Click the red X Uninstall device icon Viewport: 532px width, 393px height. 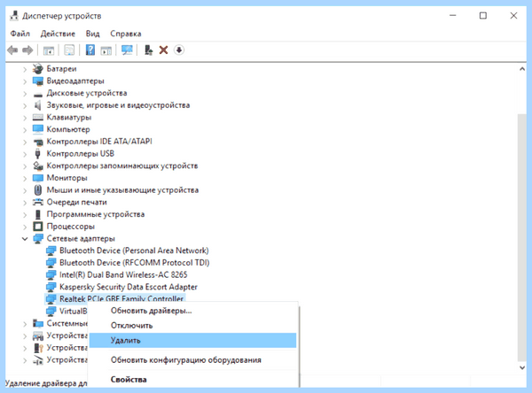tap(163, 50)
